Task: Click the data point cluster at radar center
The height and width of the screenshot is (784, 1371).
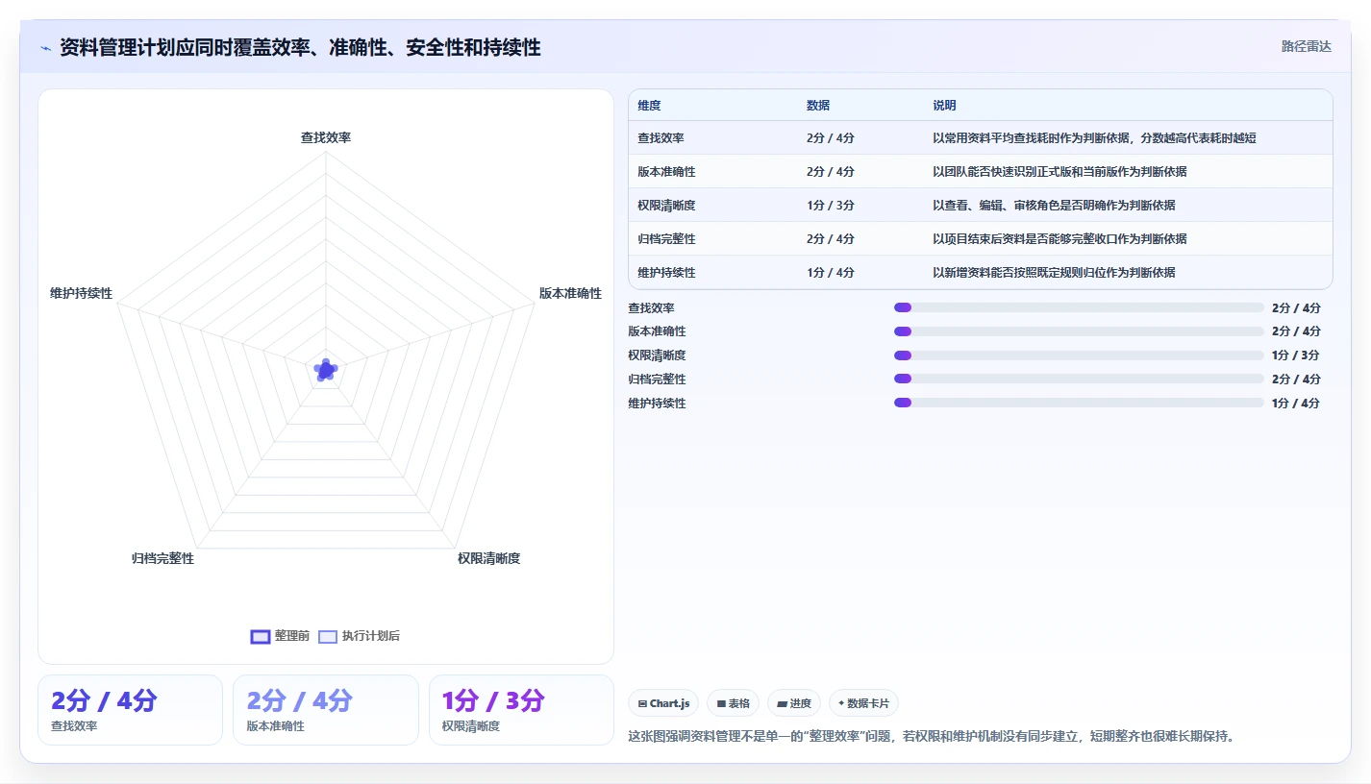Action: click(326, 370)
